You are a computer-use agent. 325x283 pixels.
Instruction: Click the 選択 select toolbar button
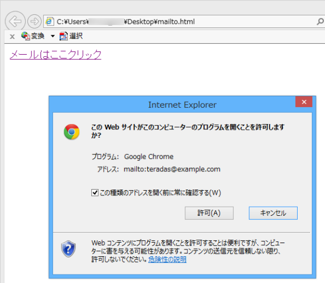click(x=71, y=36)
